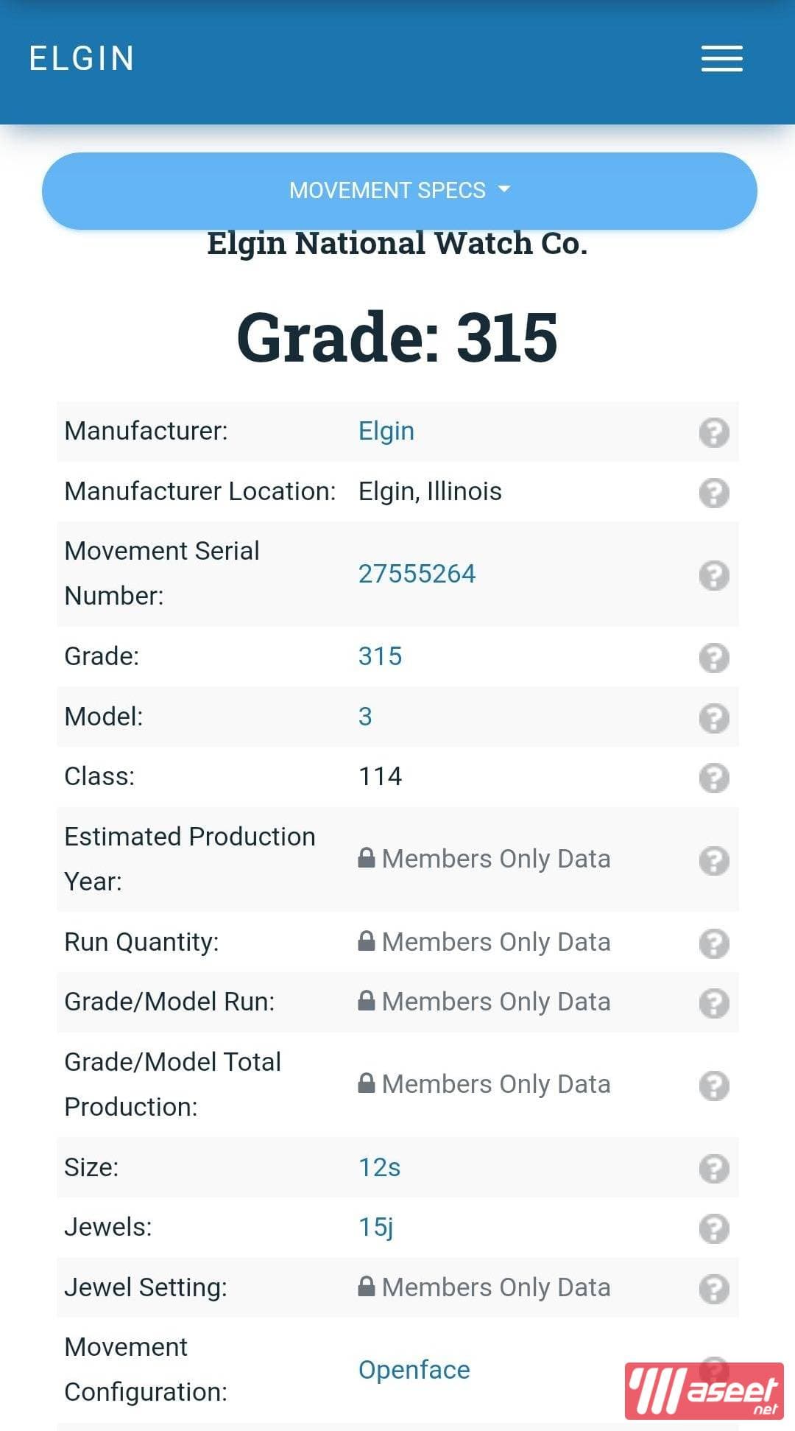
Task: Open help icon for Class row
Action: coord(713,777)
